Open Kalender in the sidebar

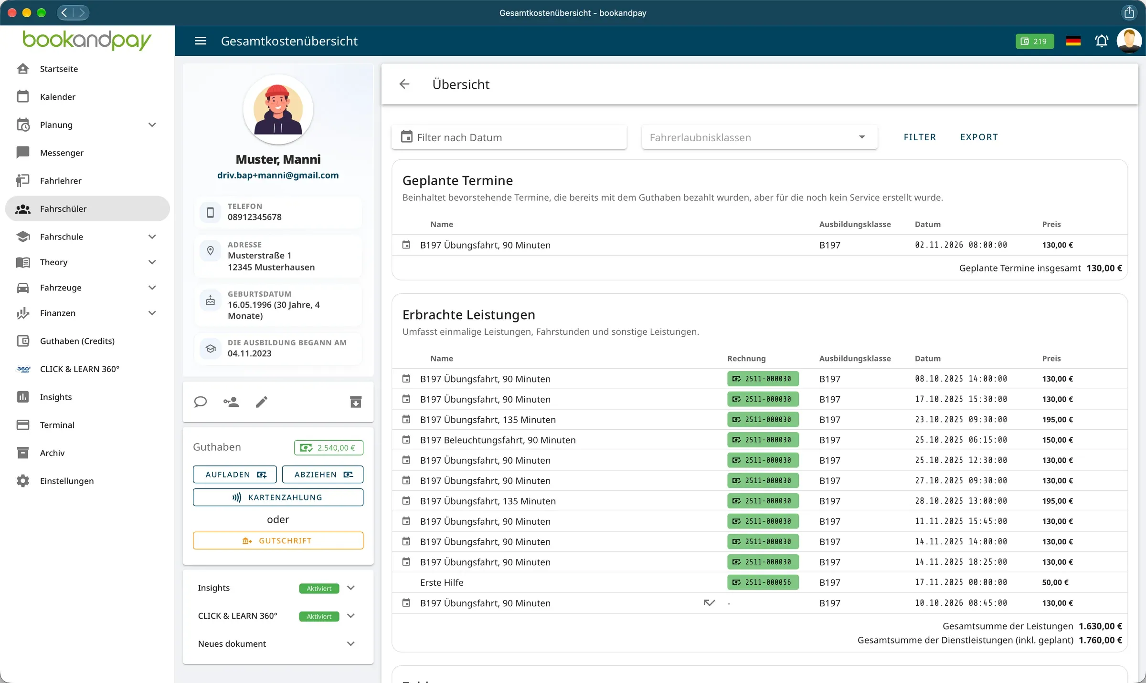click(x=87, y=97)
